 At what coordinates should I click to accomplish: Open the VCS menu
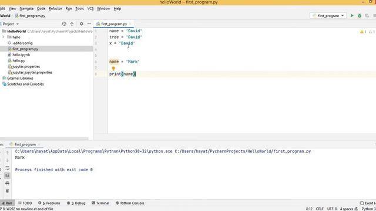pyautogui.click(x=90, y=9)
